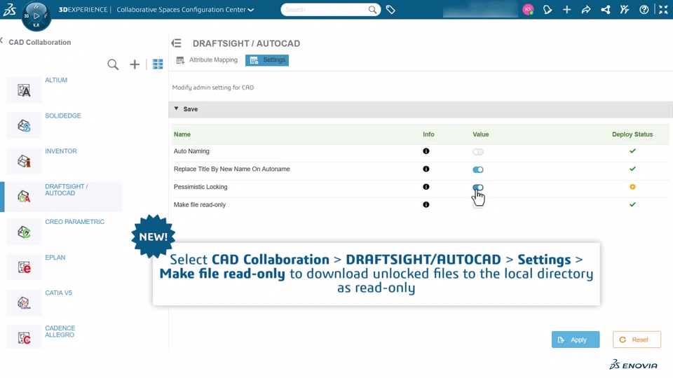Open the user profile avatar
Screen dimensions: 673x378
tap(529, 9)
